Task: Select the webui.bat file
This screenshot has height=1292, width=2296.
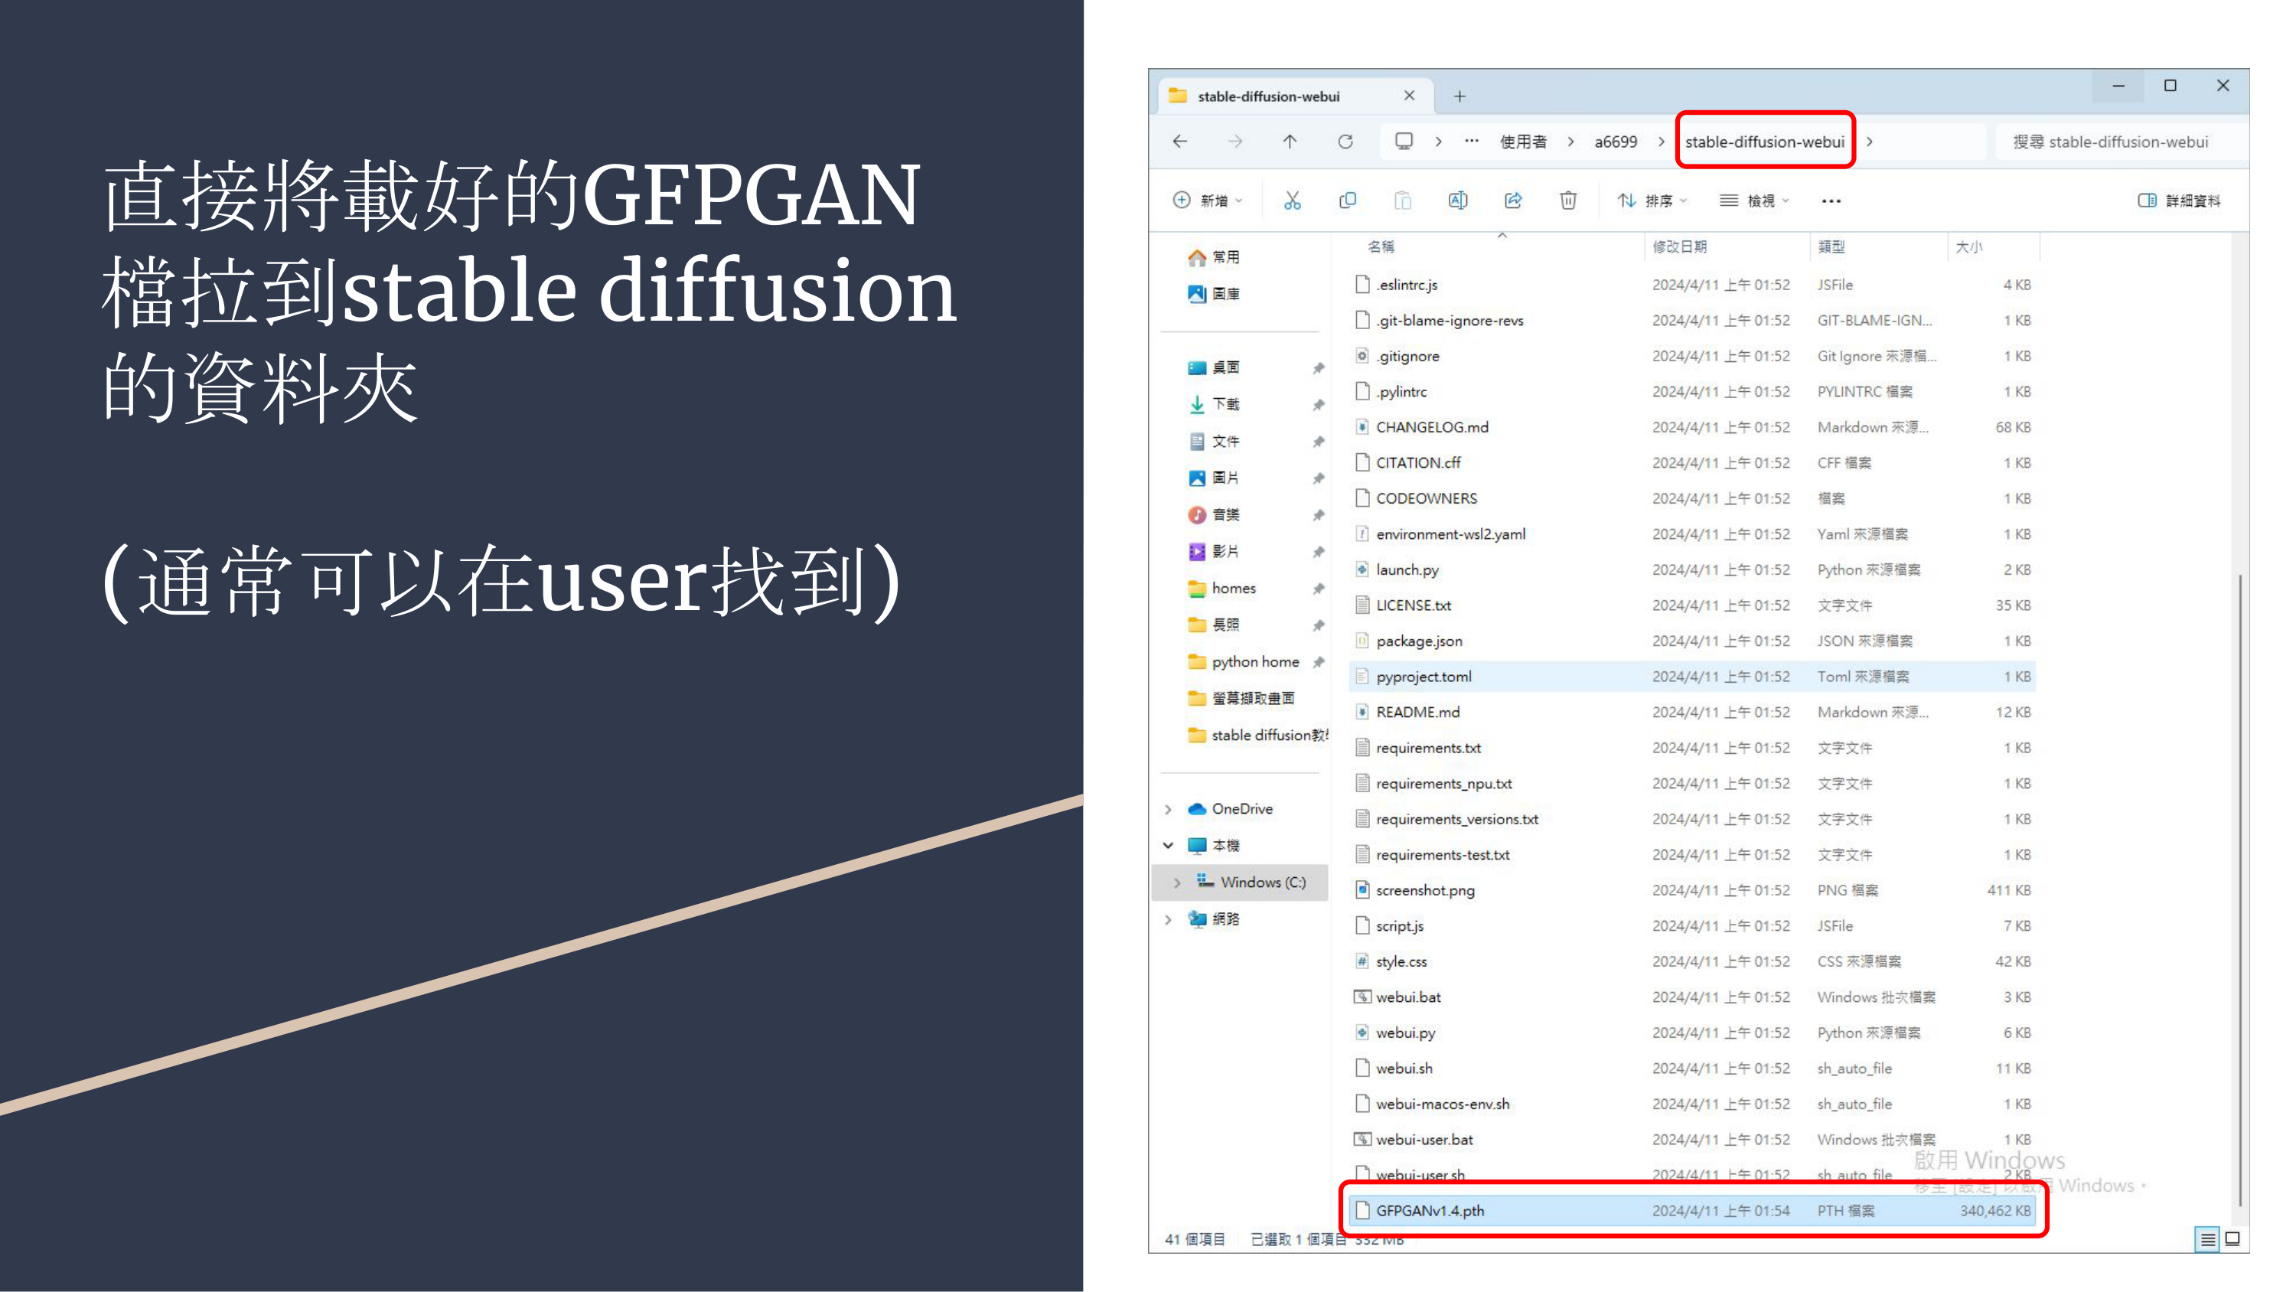Action: (x=1691, y=997)
